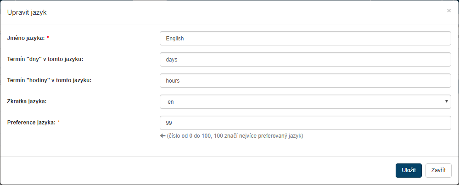Viewport: 459px width, 185px height.
Task: Click the left arrow icon beside hint
Action: pos(162,136)
